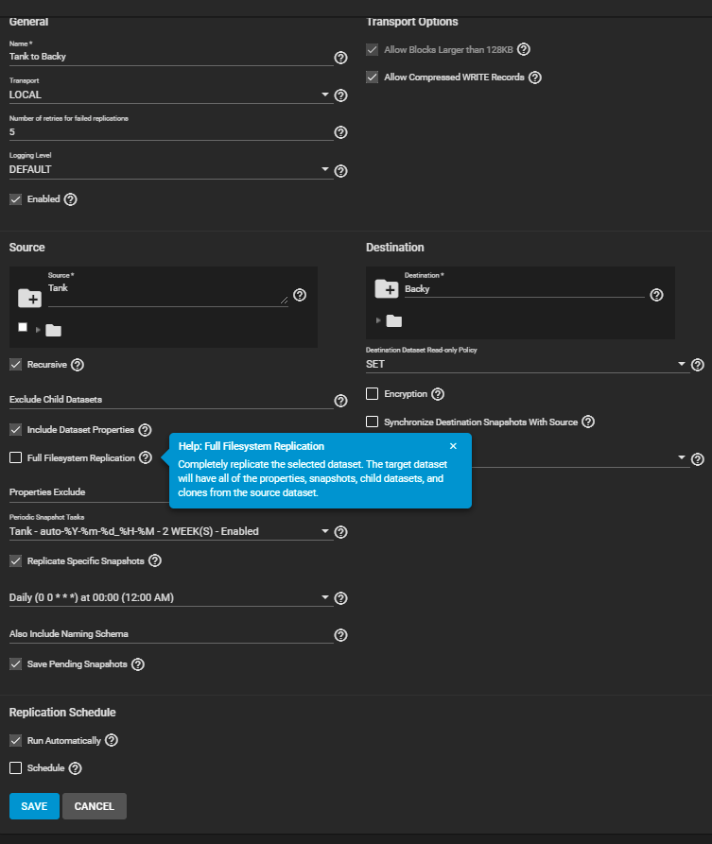Image resolution: width=712 pixels, height=844 pixels.
Task: Open help for Save Pending Snapshots
Action: 138,664
